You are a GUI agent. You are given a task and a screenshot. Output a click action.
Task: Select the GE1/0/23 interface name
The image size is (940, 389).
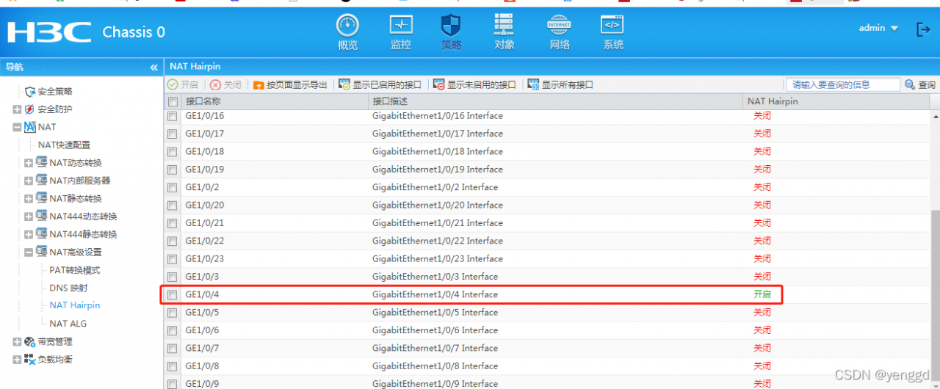click(x=205, y=259)
